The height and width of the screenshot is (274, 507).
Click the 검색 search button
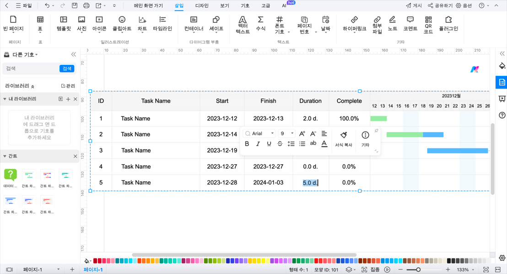[67, 68]
